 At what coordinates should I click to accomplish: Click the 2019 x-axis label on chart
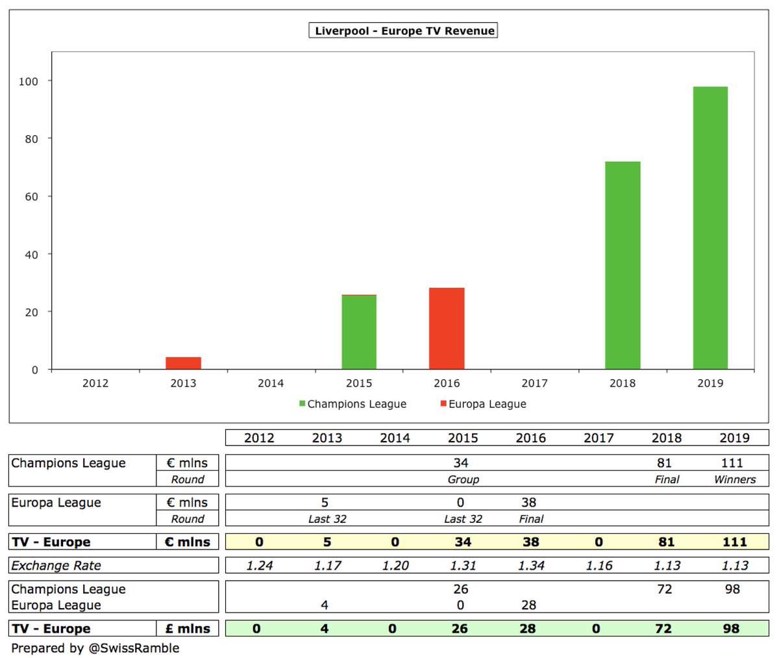coord(710,383)
